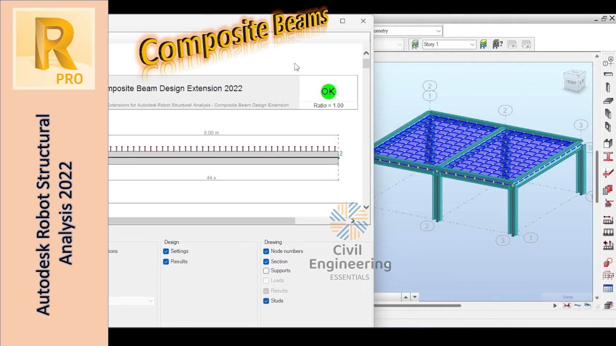
Task: Click the story selection icon left of Story 1
Action: [415, 44]
